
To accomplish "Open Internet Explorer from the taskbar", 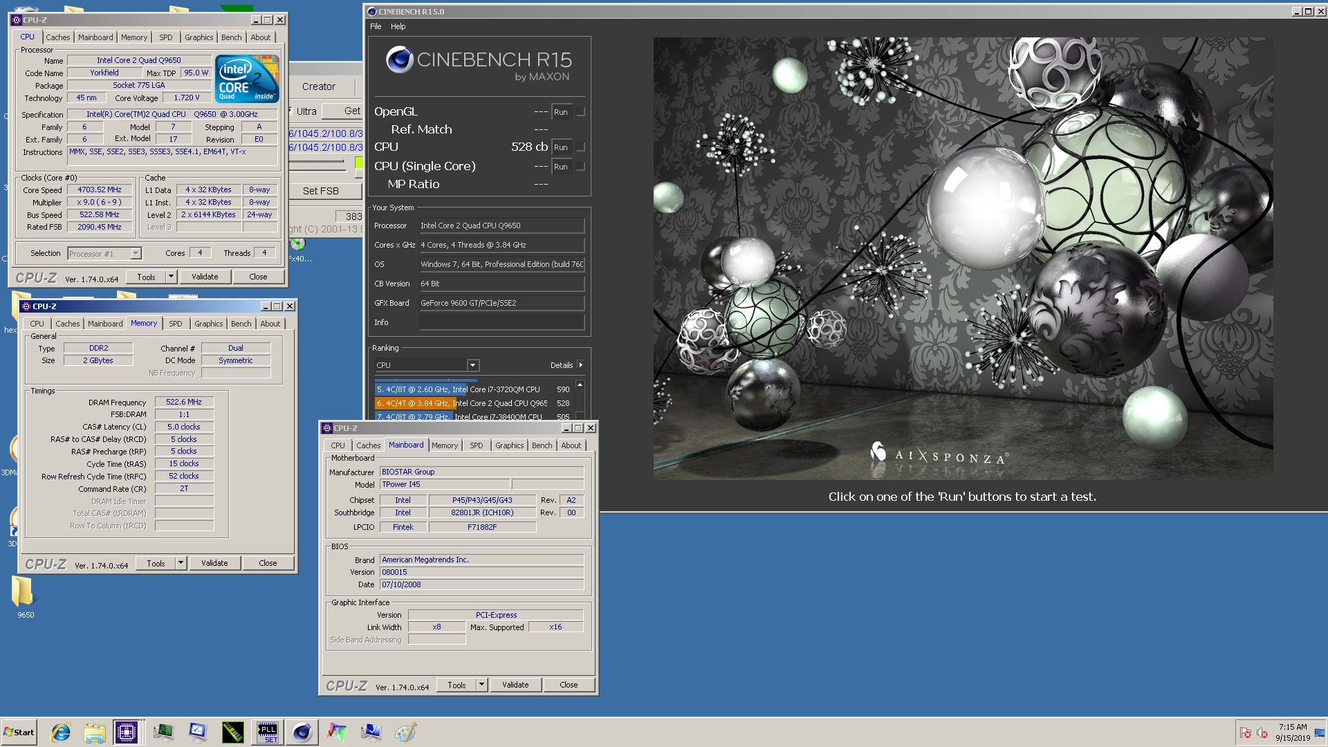I will (x=61, y=732).
